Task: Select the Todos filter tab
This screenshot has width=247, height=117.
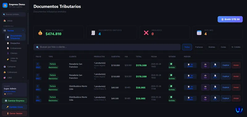Action: click(187, 47)
